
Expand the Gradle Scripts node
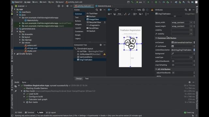[15, 54]
